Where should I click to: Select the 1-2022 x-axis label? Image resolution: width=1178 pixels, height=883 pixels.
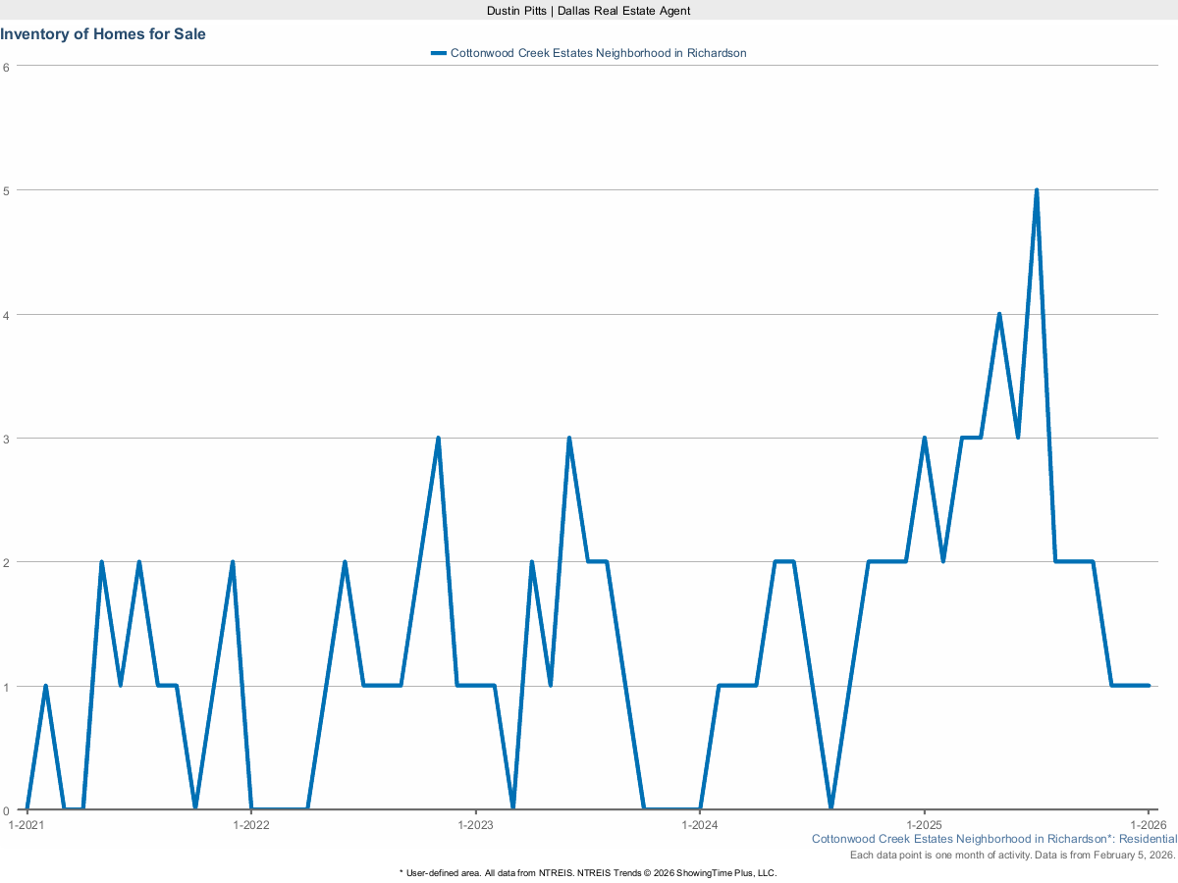(x=251, y=824)
